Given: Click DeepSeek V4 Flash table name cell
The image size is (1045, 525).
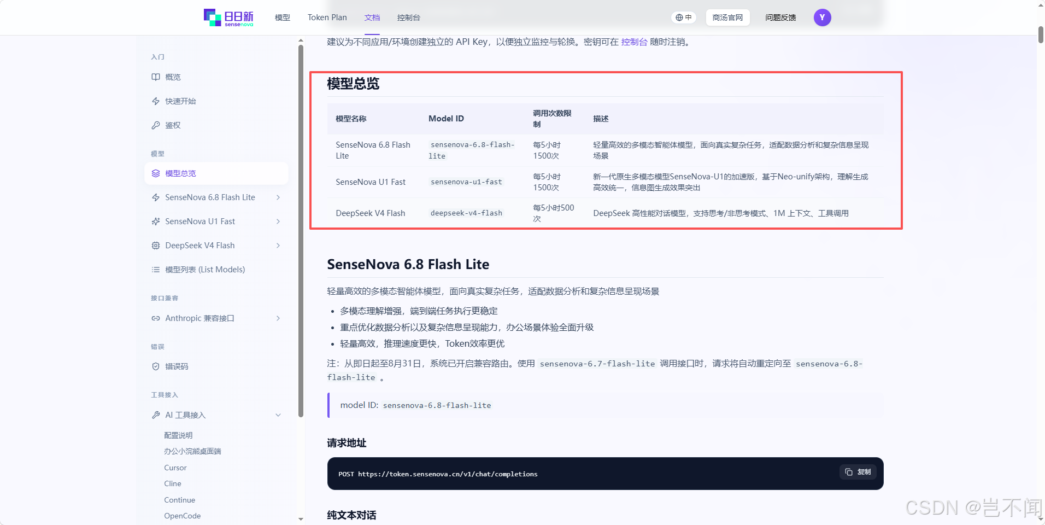Looking at the screenshot, I should point(371,213).
